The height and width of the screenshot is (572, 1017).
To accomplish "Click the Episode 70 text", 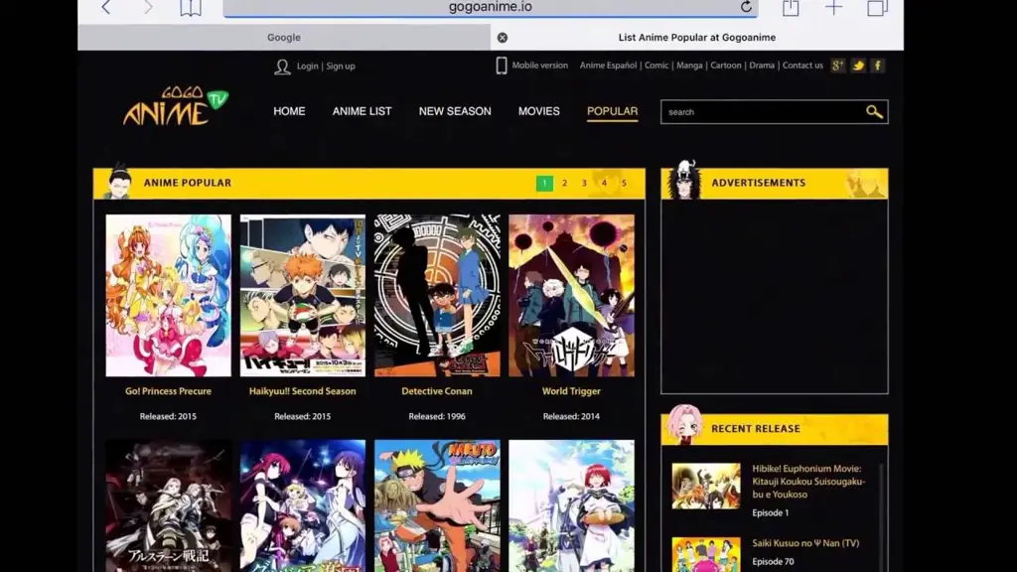I will point(773,562).
